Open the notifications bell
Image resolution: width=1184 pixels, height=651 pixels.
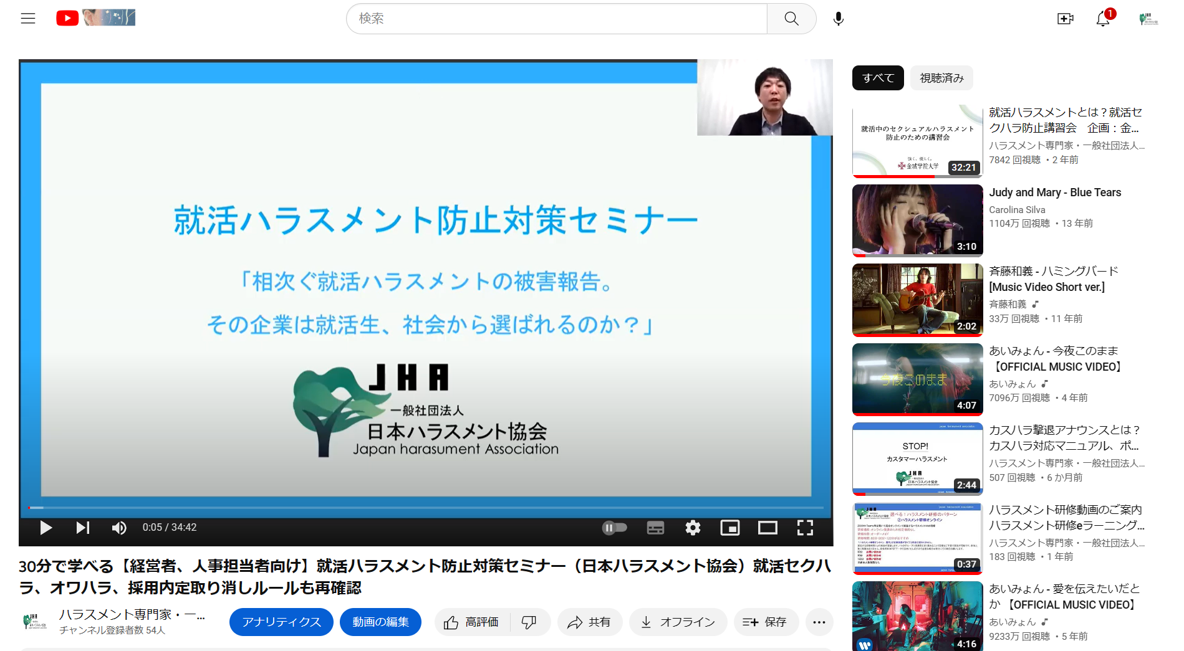[1103, 19]
